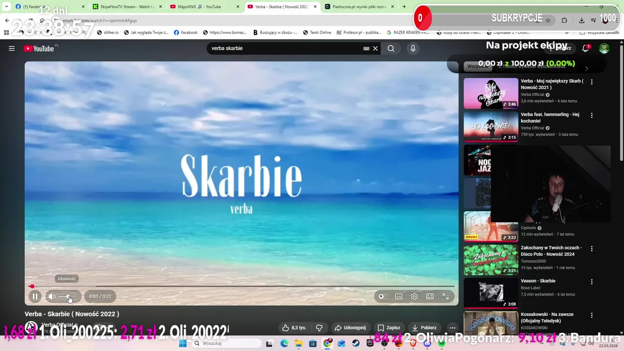Open the player settings gear
Screen dimensions: 624x351
coord(414,296)
